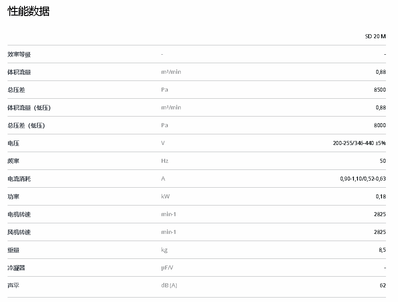Click the 电压 row label
Screen dimensions: 398x302
(13, 143)
